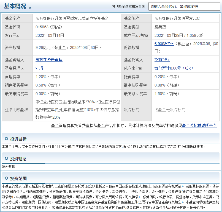The height and width of the screenshot is (212, 222).
Task: Select the 最高申购费率 label cell
Action: [17, 94]
